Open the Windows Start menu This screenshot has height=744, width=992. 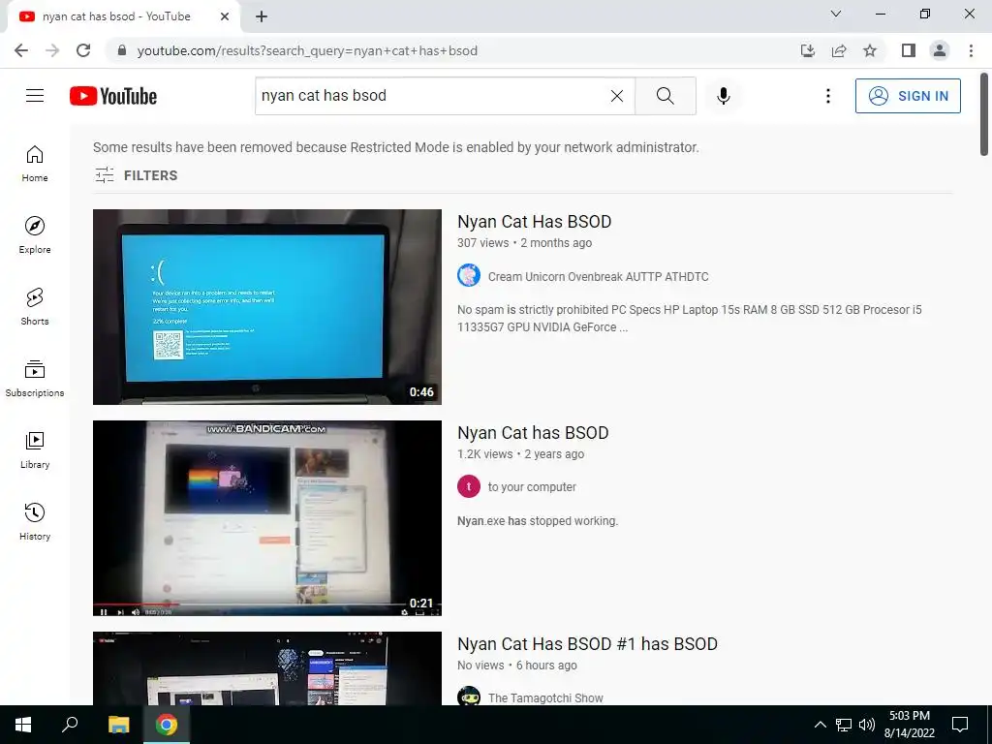pos(23,725)
